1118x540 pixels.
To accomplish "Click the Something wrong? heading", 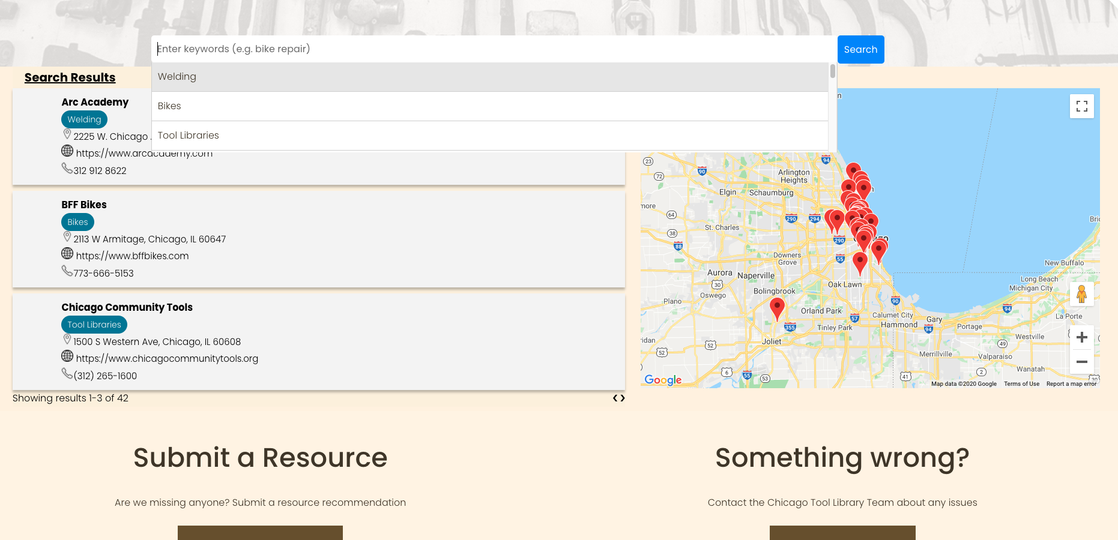I will click(x=842, y=458).
